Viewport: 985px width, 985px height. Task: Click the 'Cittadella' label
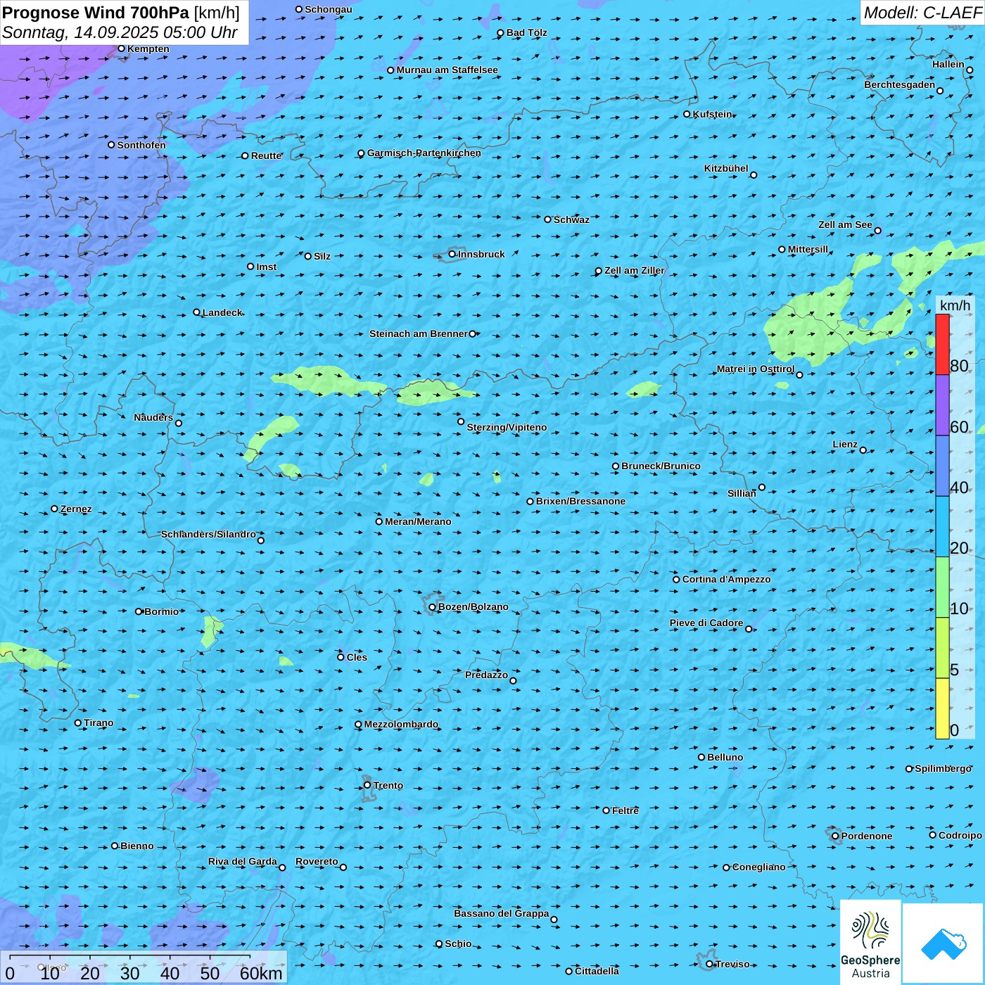(597, 971)
